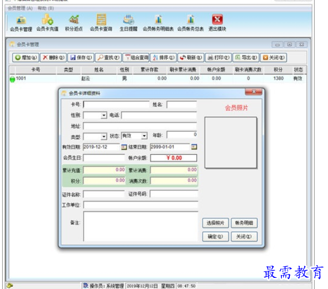
Task: Click the 选择照片 button
Action: (x=215, y=223)
